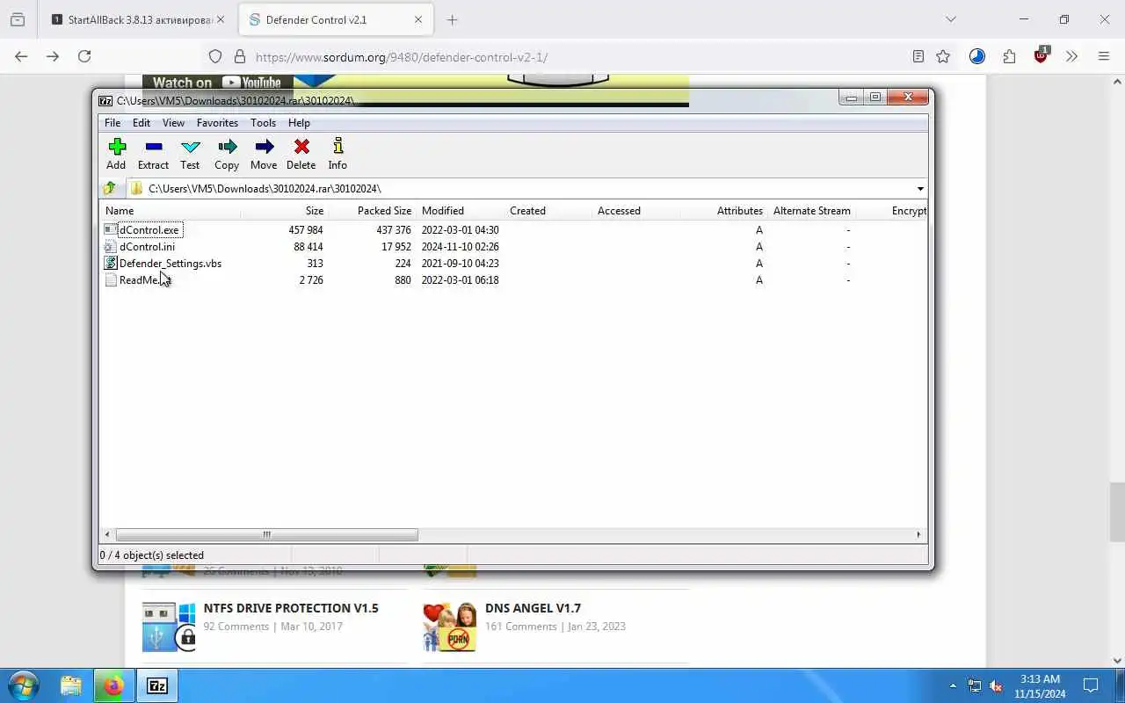Image resolution: width=1125 pixels, height=703 pixels.
Task: Open the Edit menu in 7-Zip
Action: tap(142, 123)
